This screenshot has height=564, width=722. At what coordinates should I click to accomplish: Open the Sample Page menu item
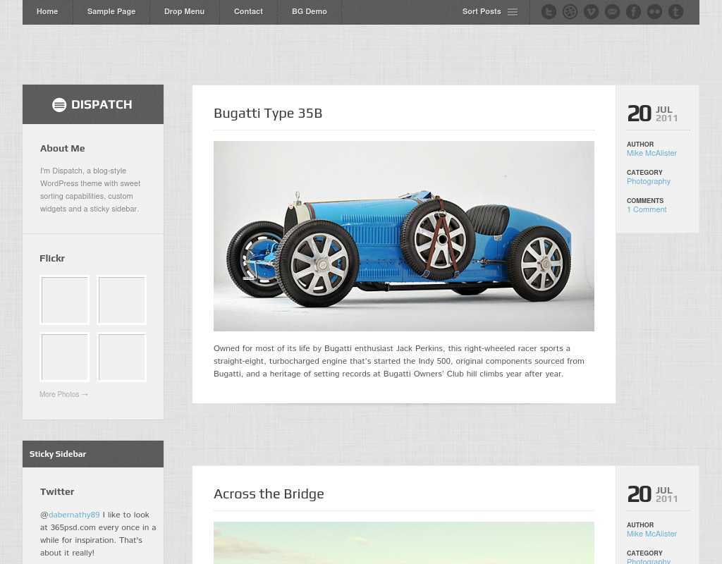[111, 12]
